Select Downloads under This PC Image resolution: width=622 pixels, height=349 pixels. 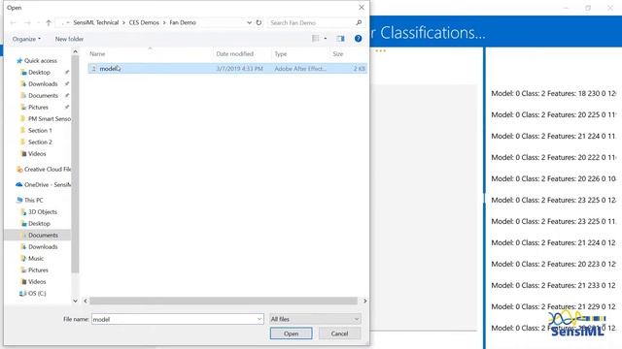coord(43,246)
